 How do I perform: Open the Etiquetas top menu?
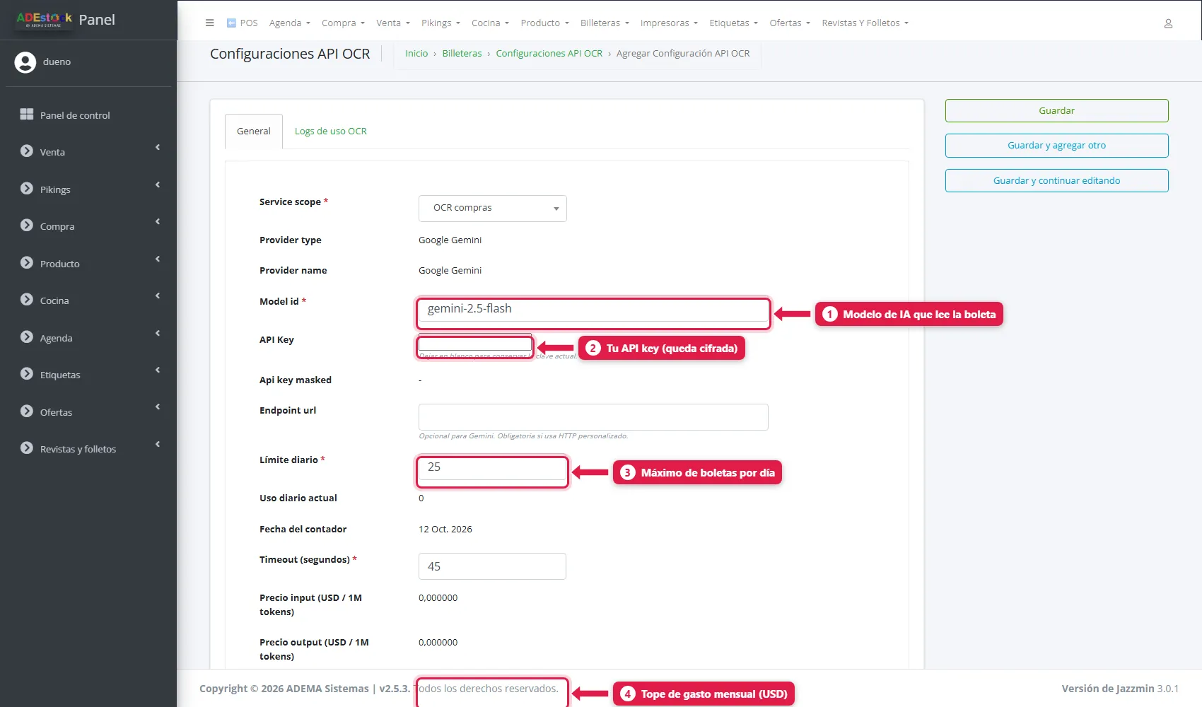[x=734, y=23]
